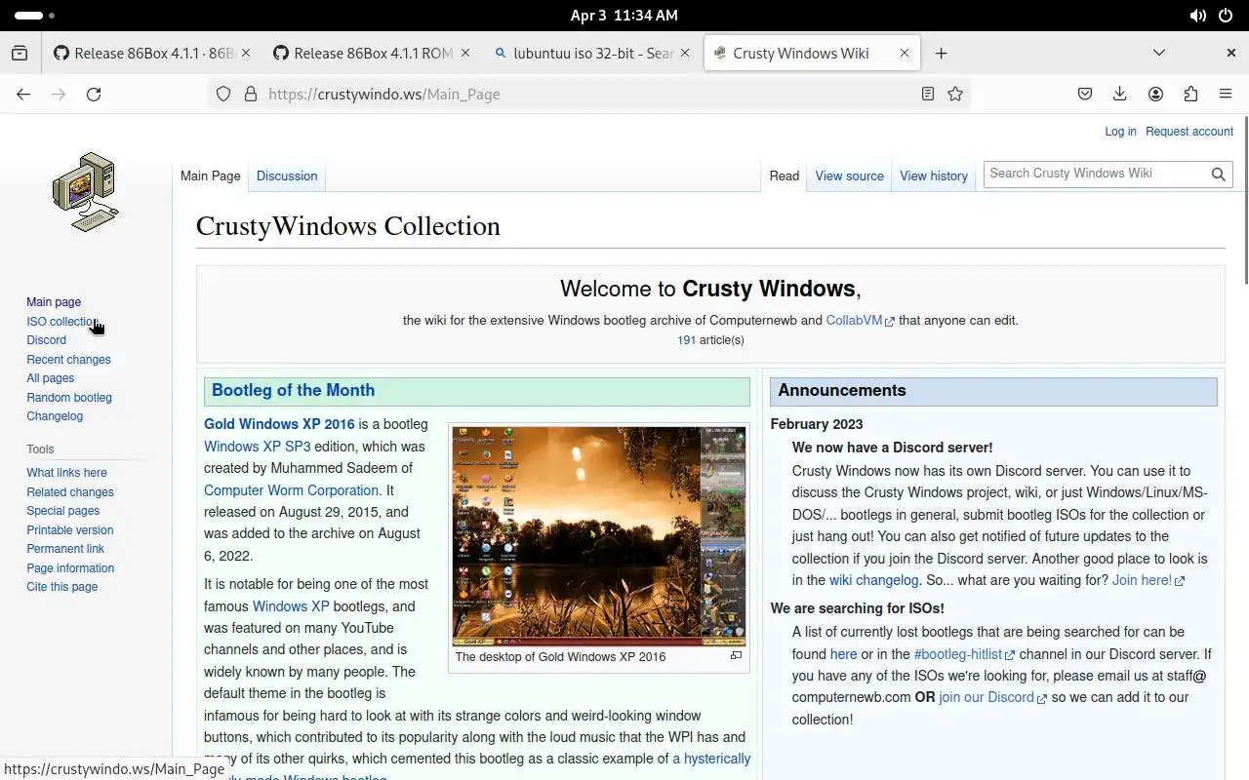
Task: Open Changelog in the sidebar
Action: point(55,416)
